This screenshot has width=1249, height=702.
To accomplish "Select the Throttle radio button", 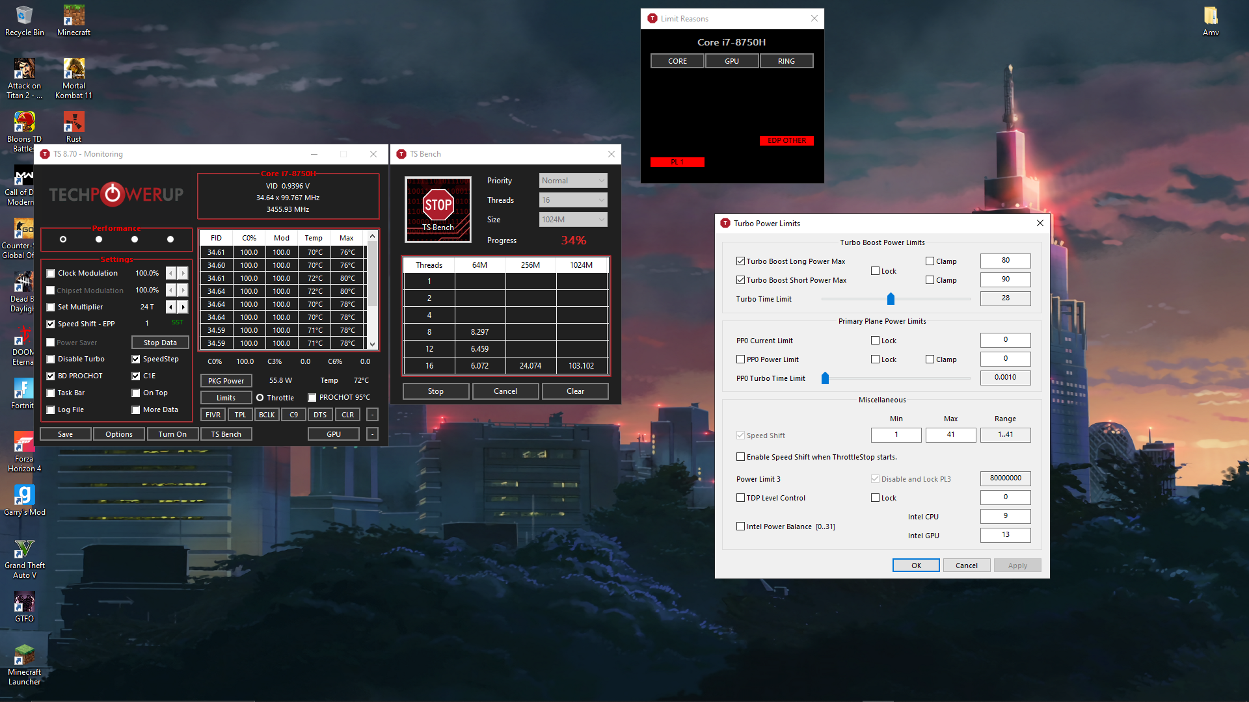I will 260,398.
